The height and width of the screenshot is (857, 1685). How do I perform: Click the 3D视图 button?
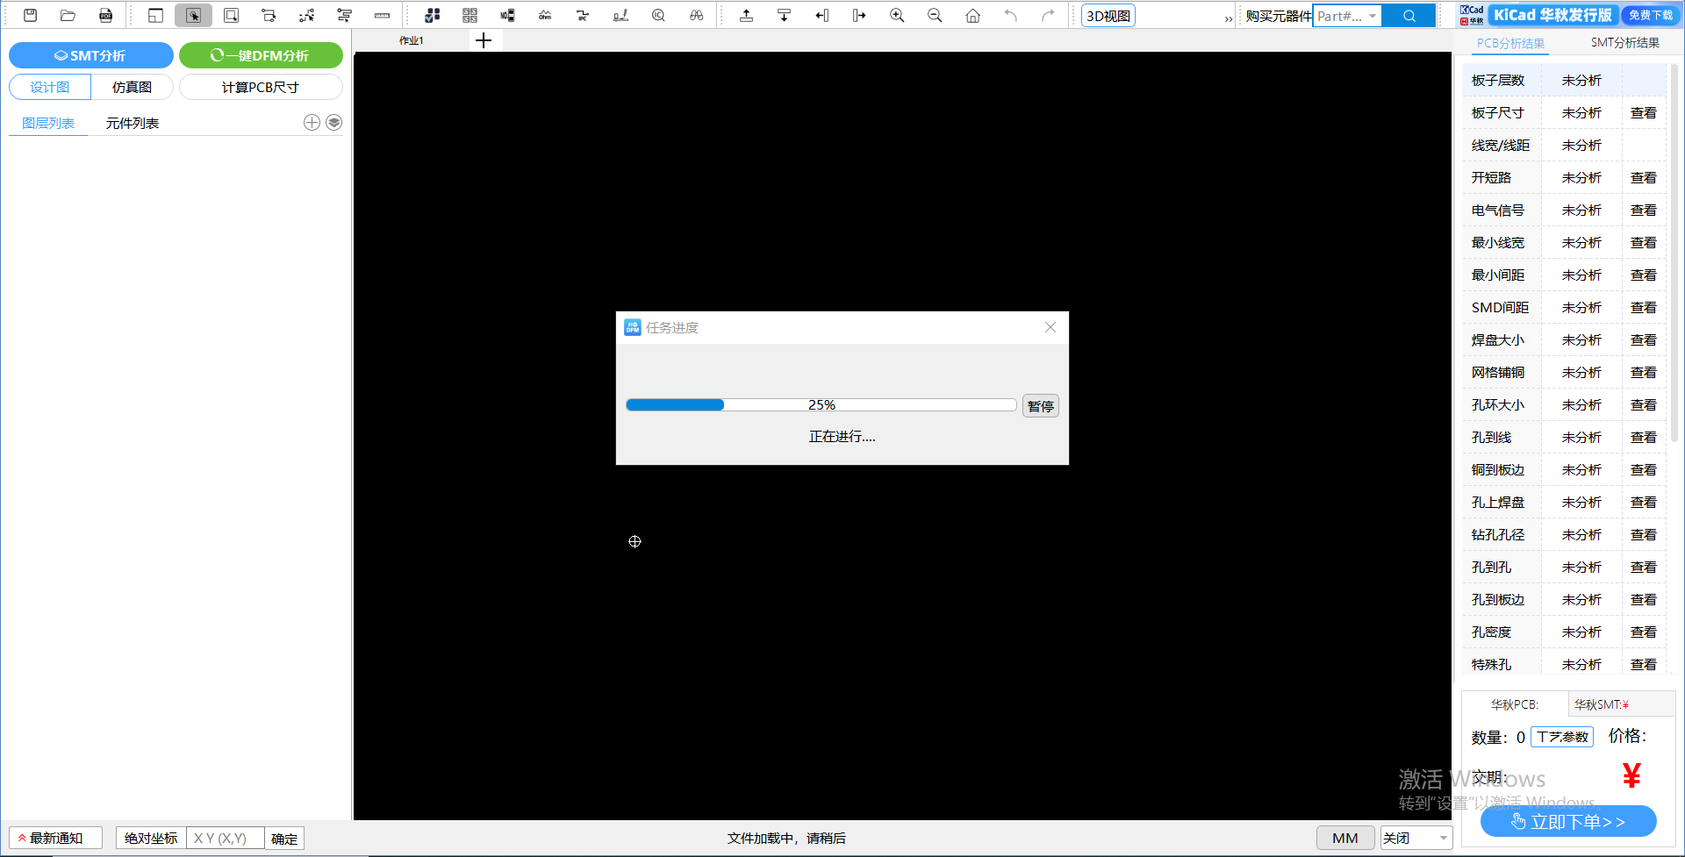point(1108,16)
